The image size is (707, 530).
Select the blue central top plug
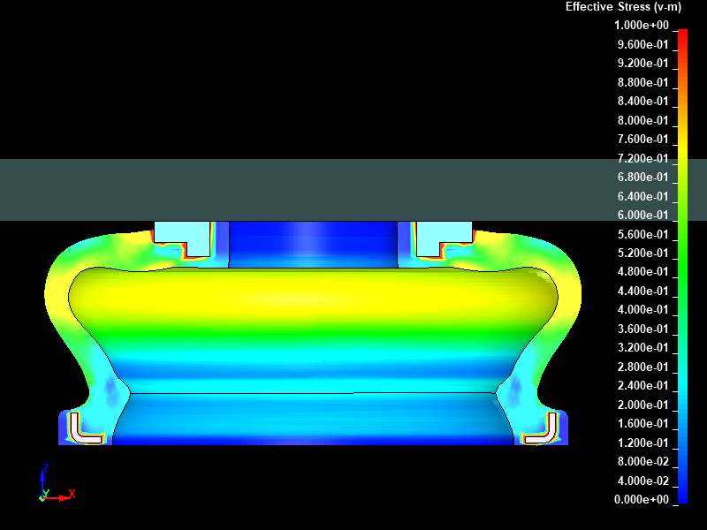click(x=313, y=244)
